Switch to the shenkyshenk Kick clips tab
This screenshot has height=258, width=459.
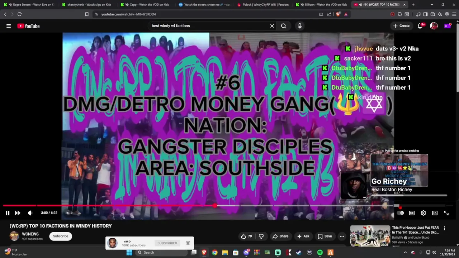(87, 5)
